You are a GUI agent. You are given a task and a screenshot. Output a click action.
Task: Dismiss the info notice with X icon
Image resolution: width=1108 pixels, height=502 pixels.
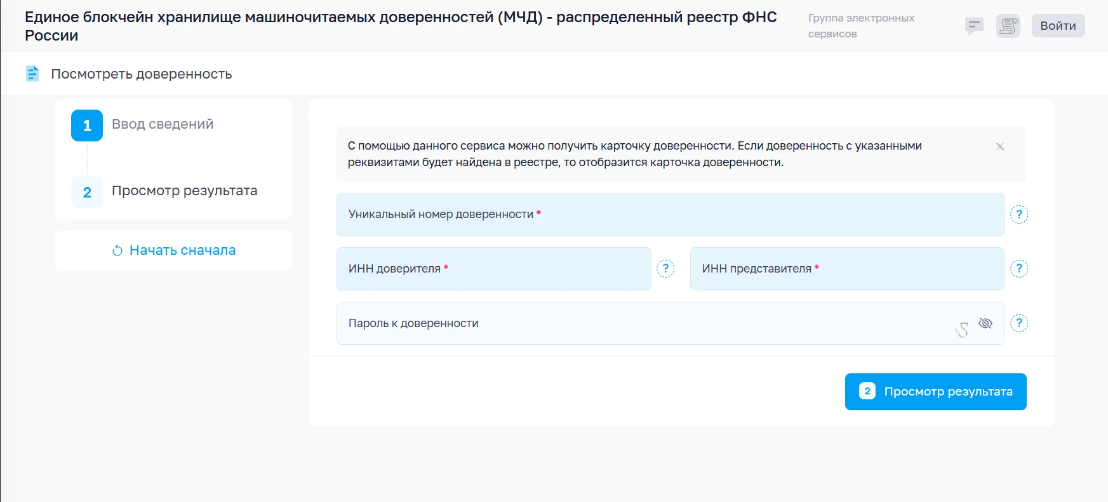[x=1000, y=146]
